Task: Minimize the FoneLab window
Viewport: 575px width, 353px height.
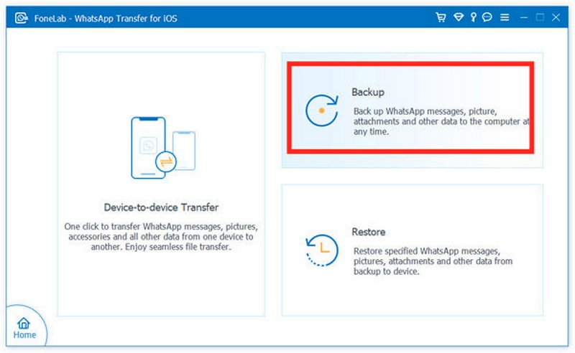Action: click(525, 17)
